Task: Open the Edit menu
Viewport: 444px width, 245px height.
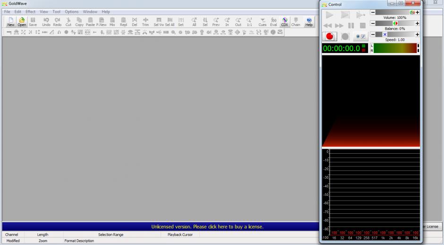Action: (x=17, y=12)
